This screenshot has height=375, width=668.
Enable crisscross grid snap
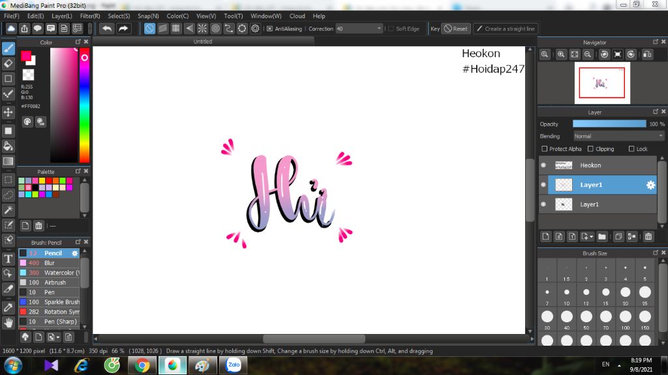(176, 29)
